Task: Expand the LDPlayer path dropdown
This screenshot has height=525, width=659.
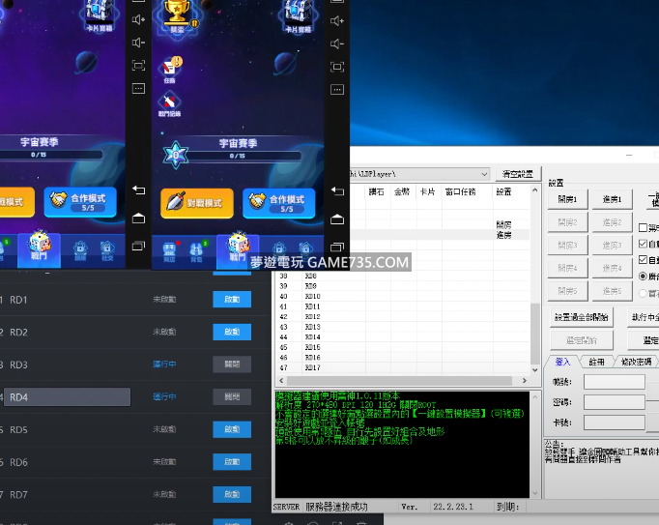Action: click(x=483, y=174)
